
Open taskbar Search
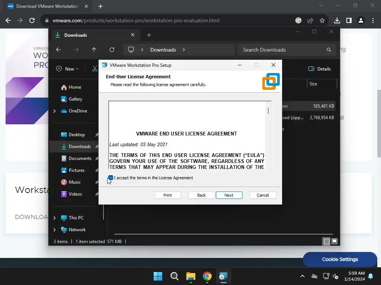pos(175,276)
